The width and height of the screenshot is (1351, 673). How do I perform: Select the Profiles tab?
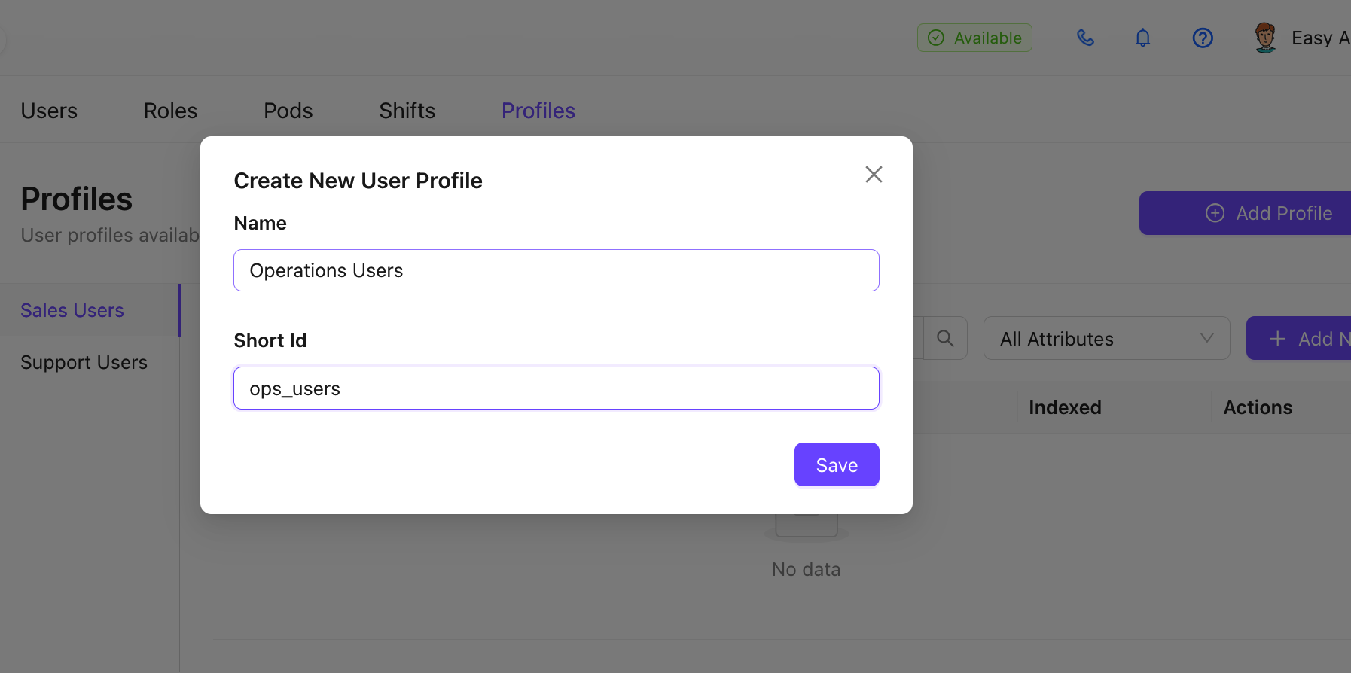[538, 111]
